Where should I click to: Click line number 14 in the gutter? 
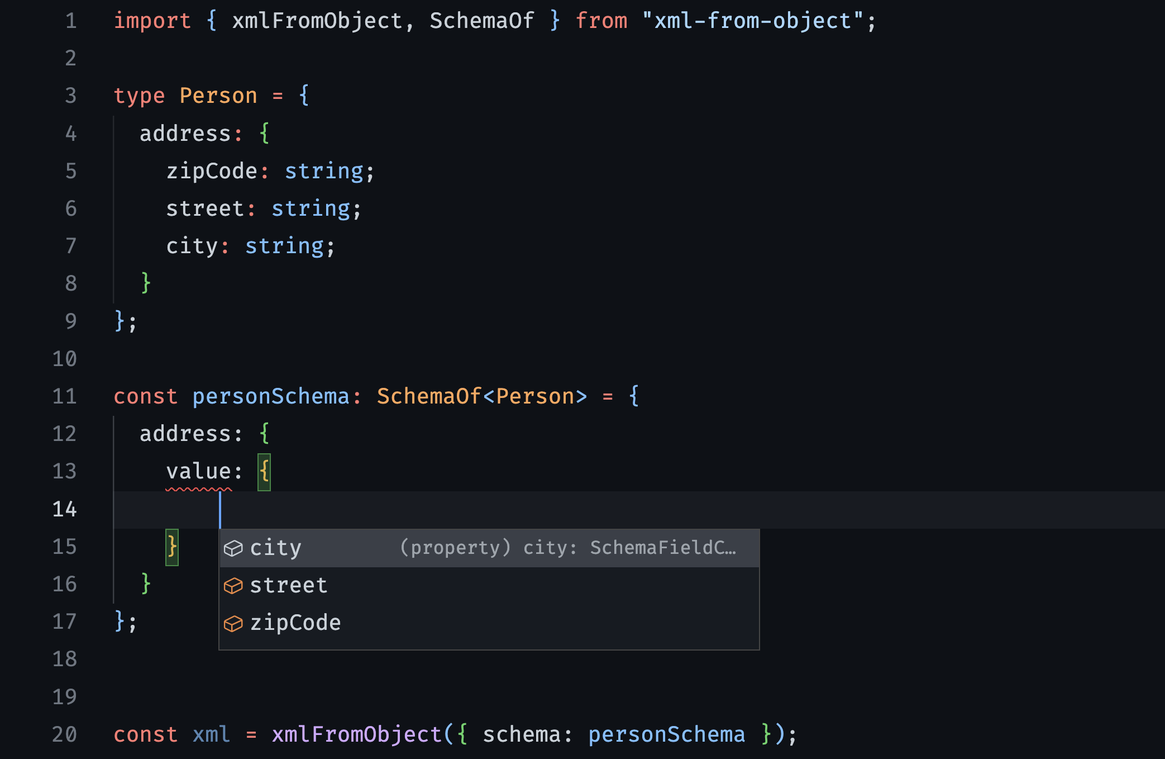(x=64, y=509)
